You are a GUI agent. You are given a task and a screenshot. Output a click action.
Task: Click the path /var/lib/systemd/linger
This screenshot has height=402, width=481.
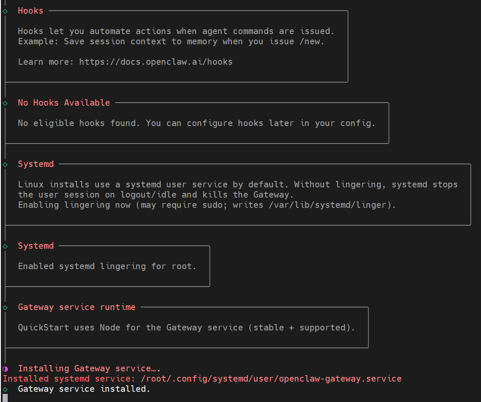[x=327, y=205]
